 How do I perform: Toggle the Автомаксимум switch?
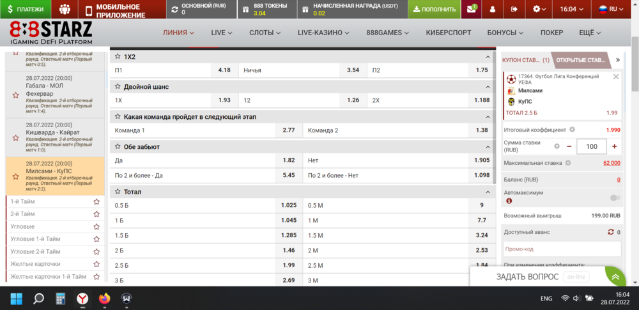615,198
